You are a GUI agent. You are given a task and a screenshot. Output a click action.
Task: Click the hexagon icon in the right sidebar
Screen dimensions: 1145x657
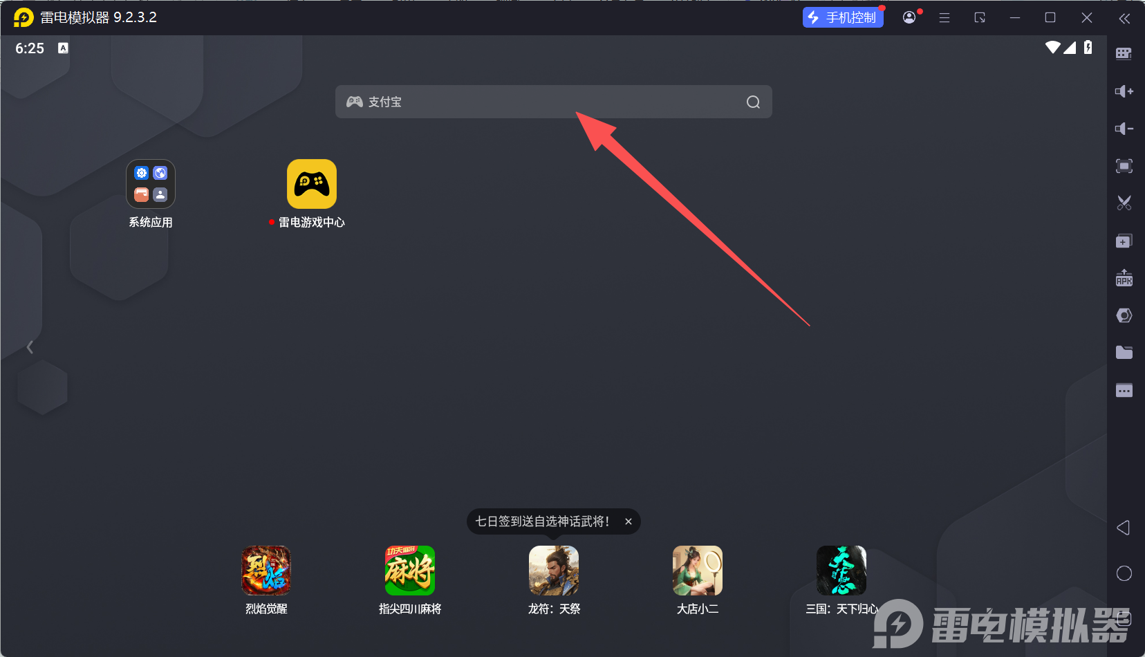pyautogui.click(x=1124, y=315)
